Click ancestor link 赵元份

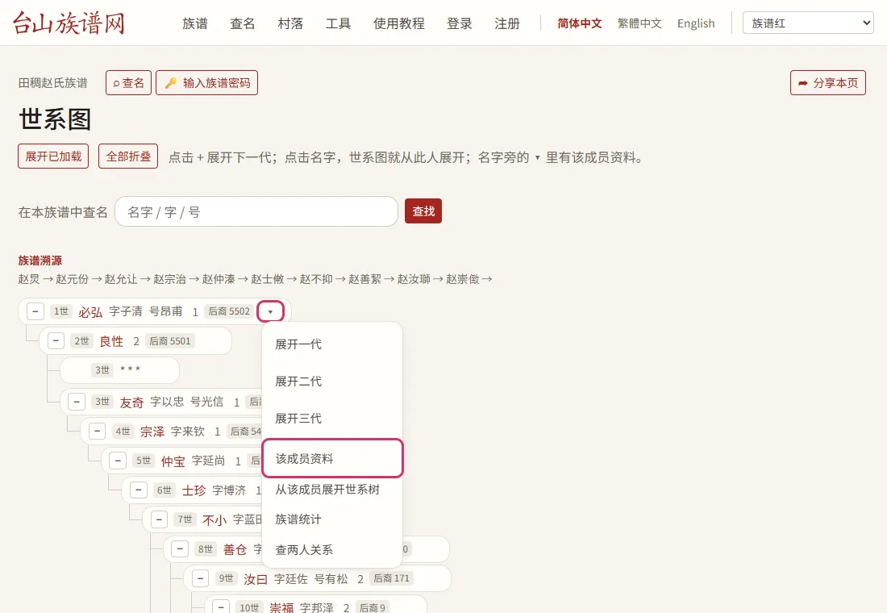(x=73, y=279)
